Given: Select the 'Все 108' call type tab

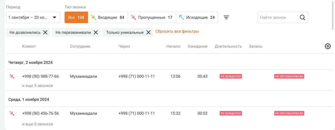Looking at the screenshot, I should tap(76, 17).
